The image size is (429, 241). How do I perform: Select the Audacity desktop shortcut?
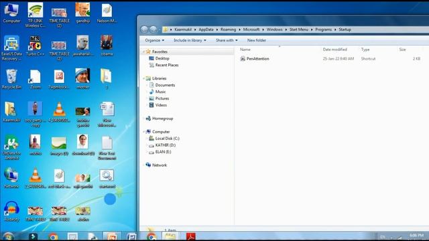tap(11, 212)
